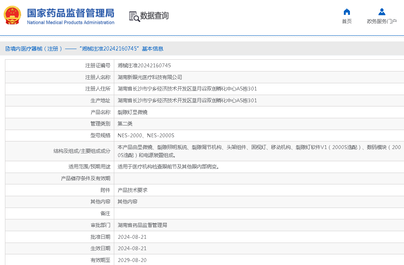Open the 首页 text link

347,21
